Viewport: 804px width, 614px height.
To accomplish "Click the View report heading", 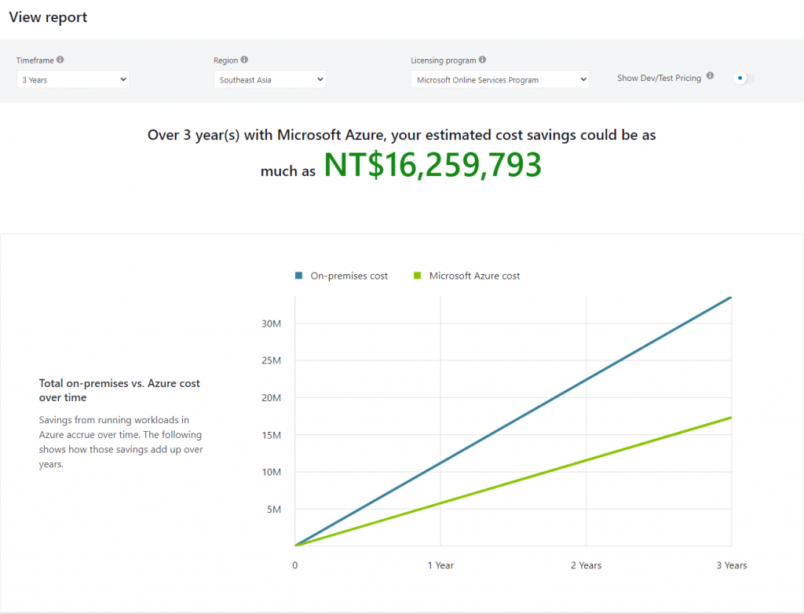I will [x=48, y=17].
